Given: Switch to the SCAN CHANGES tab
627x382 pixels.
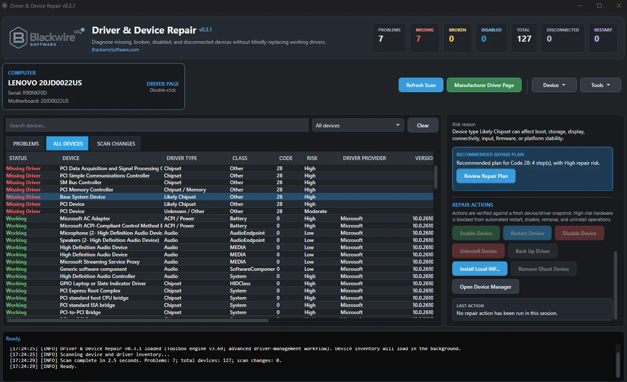Looking at the screenshot, I should (116, 143).
